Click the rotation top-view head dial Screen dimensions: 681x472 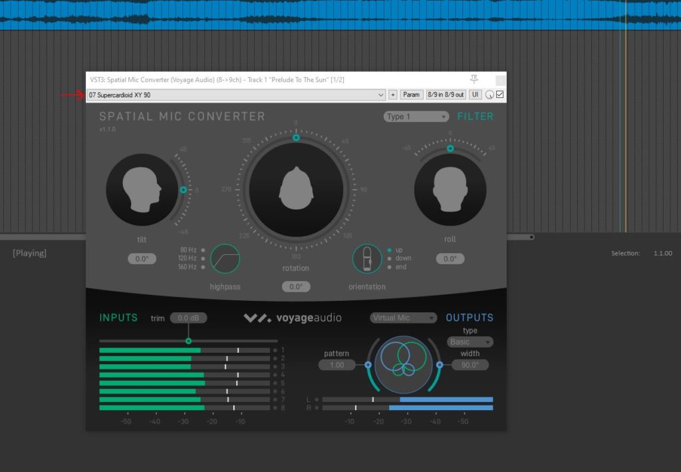point(296,190)
